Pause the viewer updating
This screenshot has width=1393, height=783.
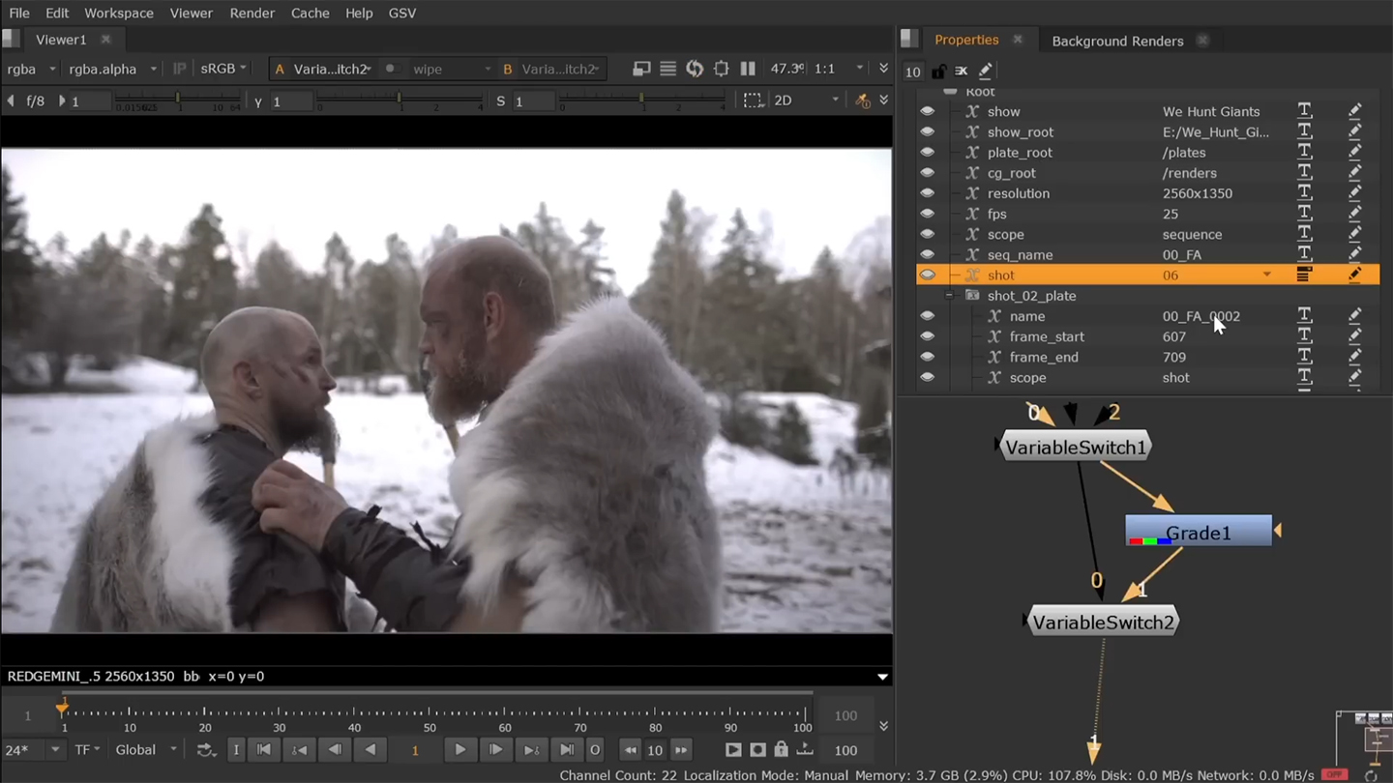pyautogui.click(x=748, y=69)
